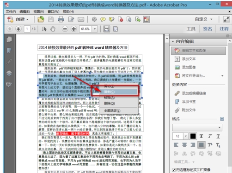Show bookmarks navigation panel
Screen dimensions: 232x173
tap(9, 51)
